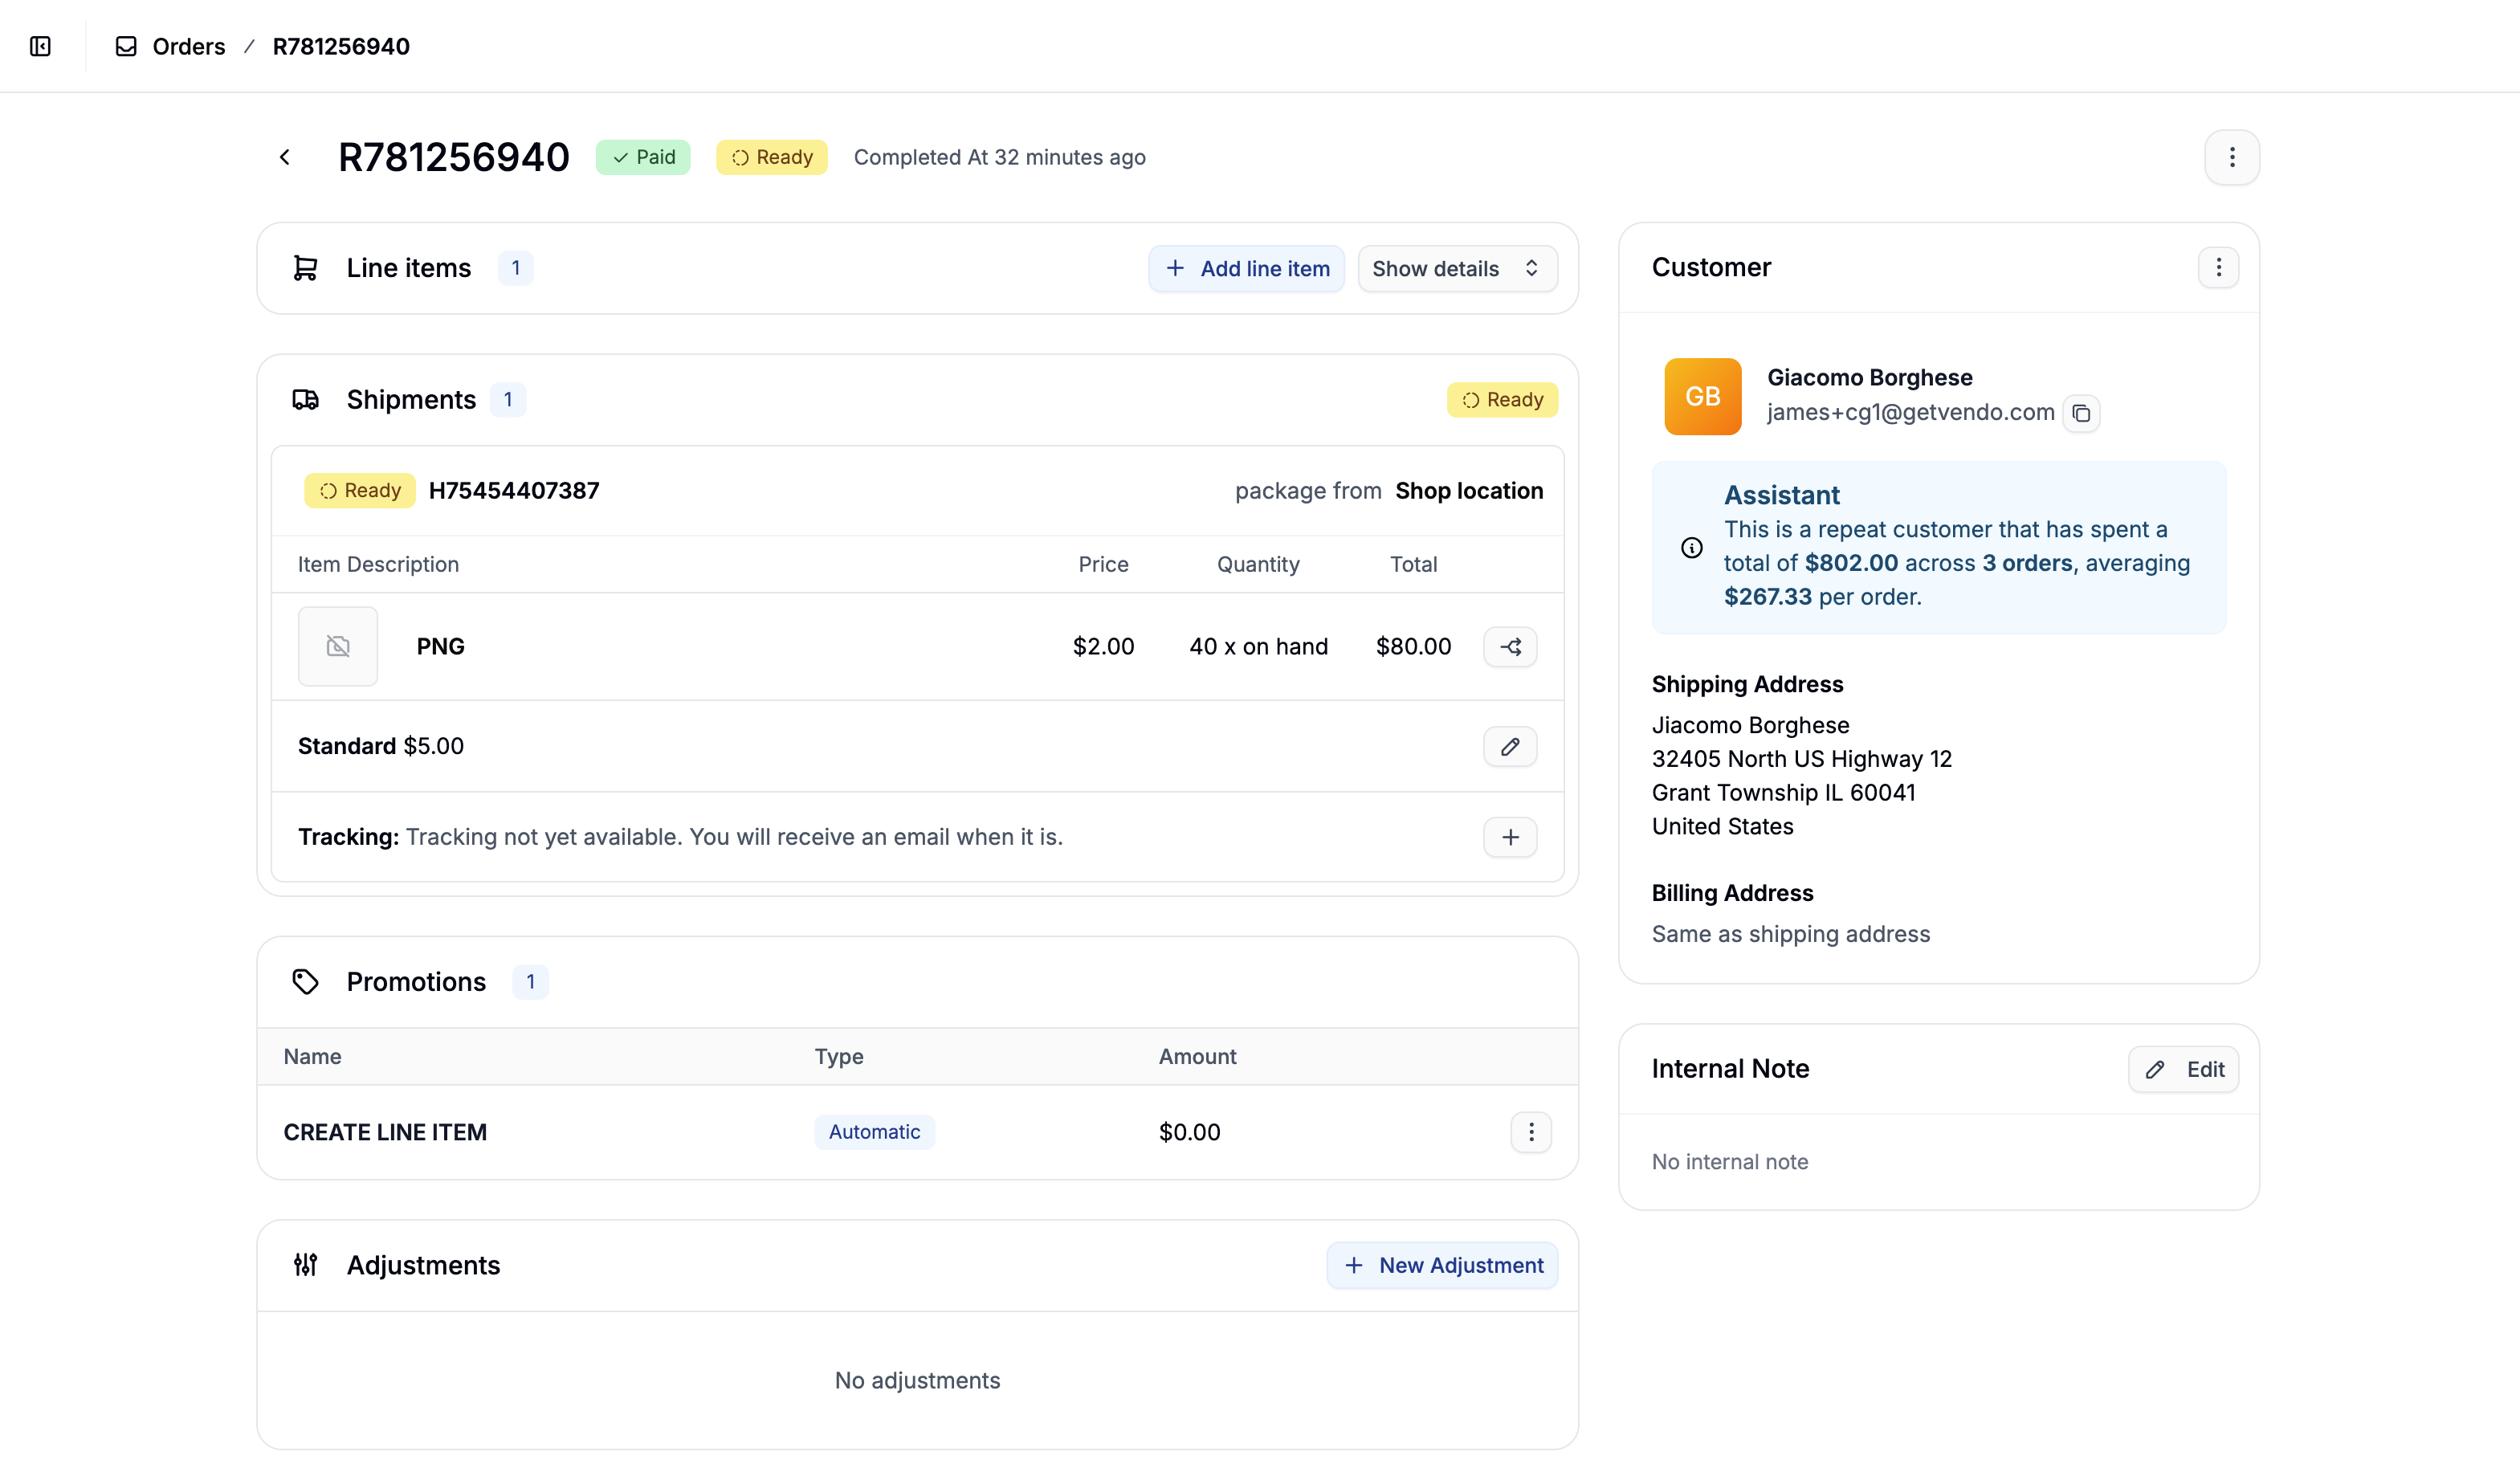Viewport: 2520px width, 1476px height.
Task: Click the Ready badge on shipment H75454407387
Action: click(x=359, y=490)
